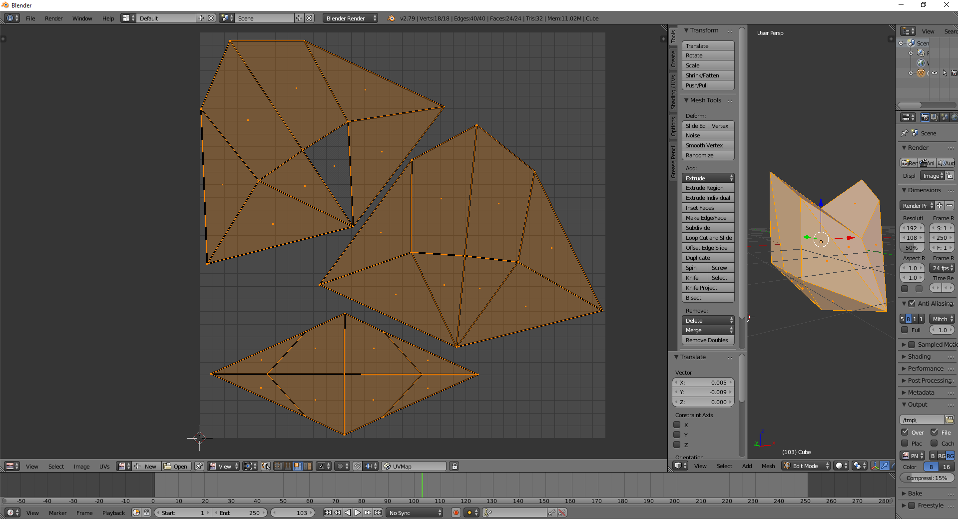Toggle Cube visibility eye in outliner
This screenshot has width=958, height=519.
(934, 73)
